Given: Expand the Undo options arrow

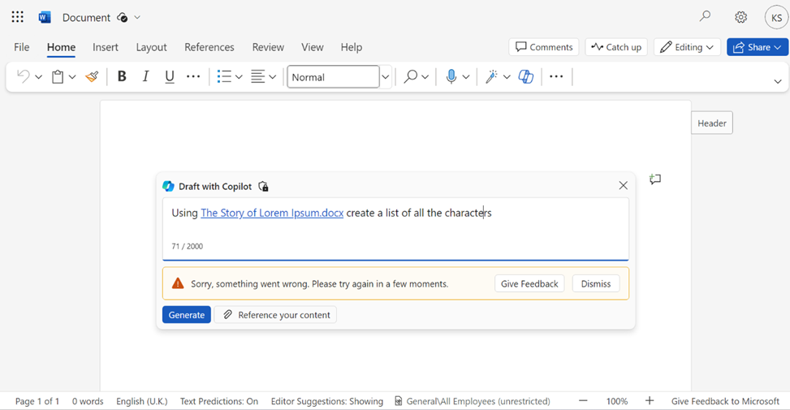Looking at the screenshot, I should tap(38, 77).
